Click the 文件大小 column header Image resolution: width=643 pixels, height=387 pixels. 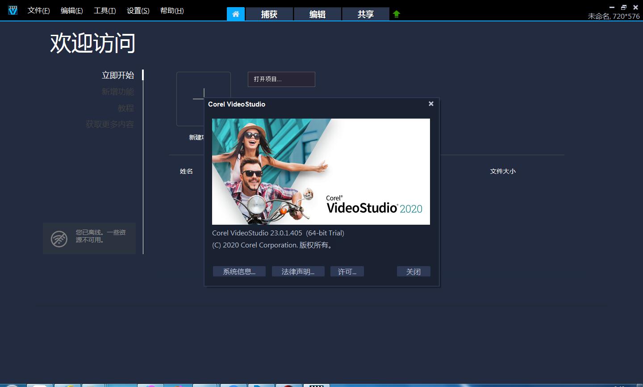[x=503, y=171]
